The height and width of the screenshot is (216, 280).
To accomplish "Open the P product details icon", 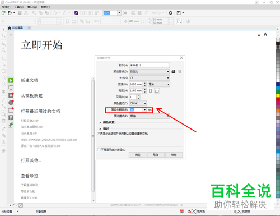I will pos(11,118).
